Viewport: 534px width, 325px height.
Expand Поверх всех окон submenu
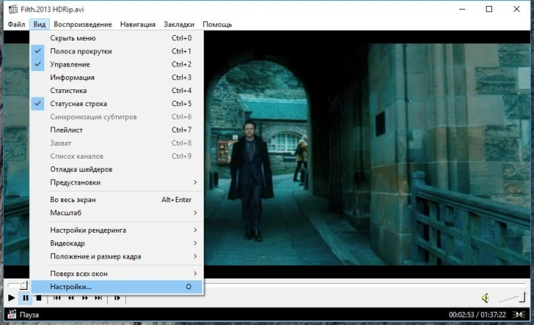click(117, 274)
